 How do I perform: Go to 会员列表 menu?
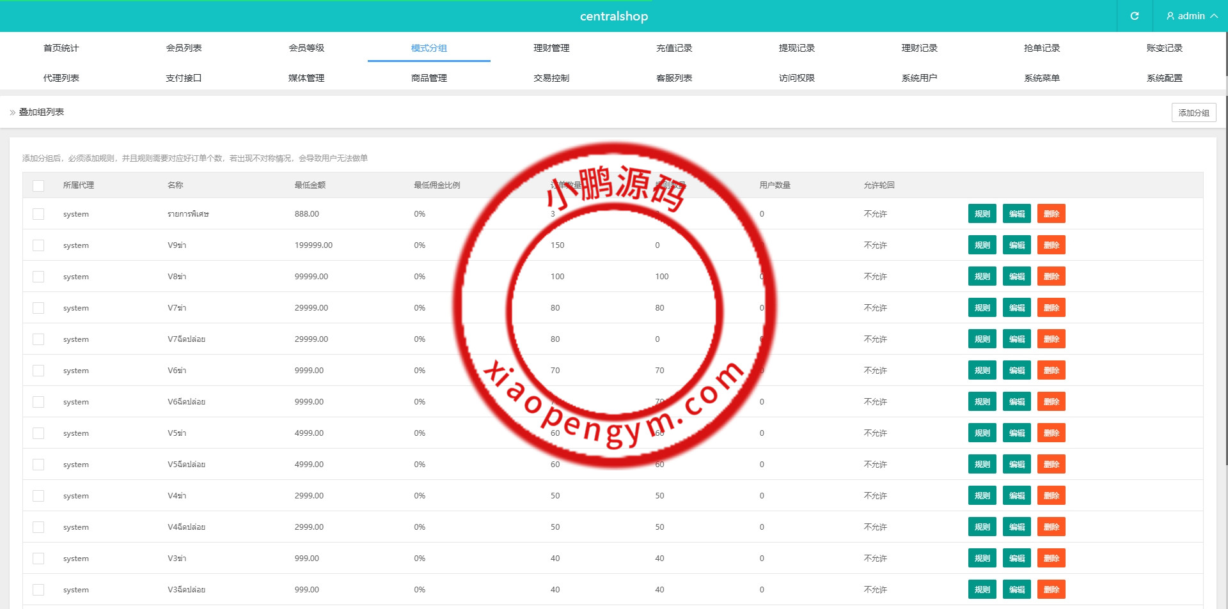184,48
